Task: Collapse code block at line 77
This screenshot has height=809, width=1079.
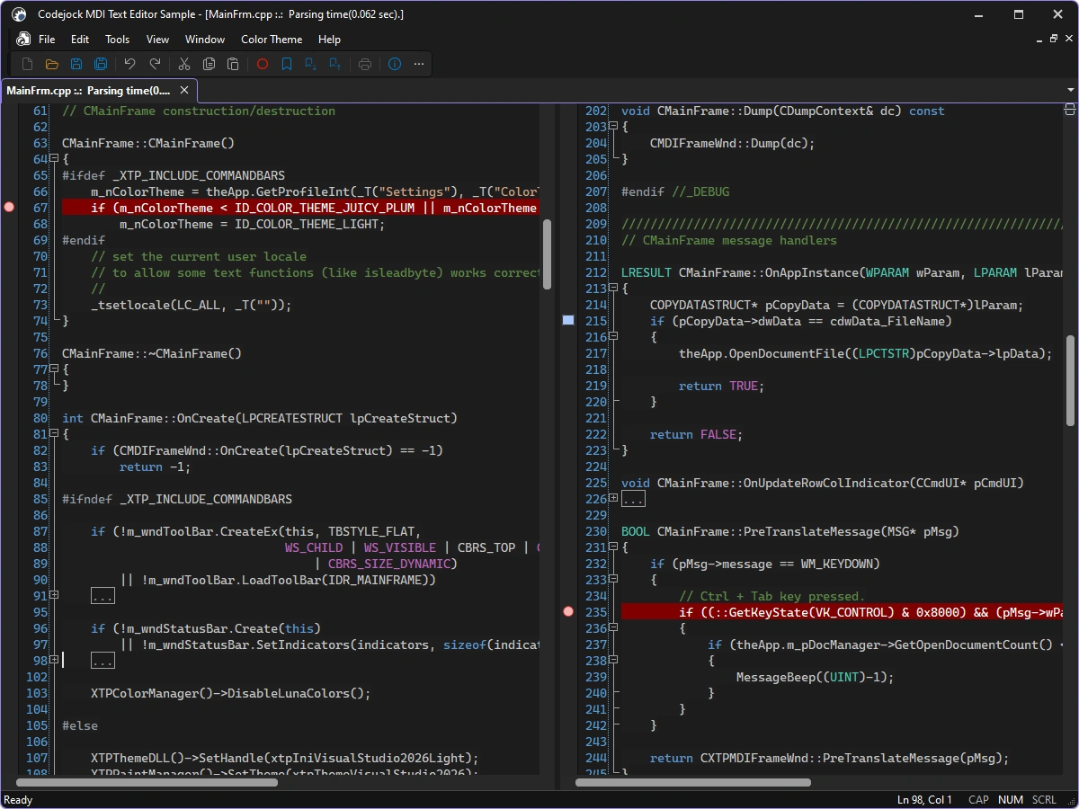Action: coord(54,369)
